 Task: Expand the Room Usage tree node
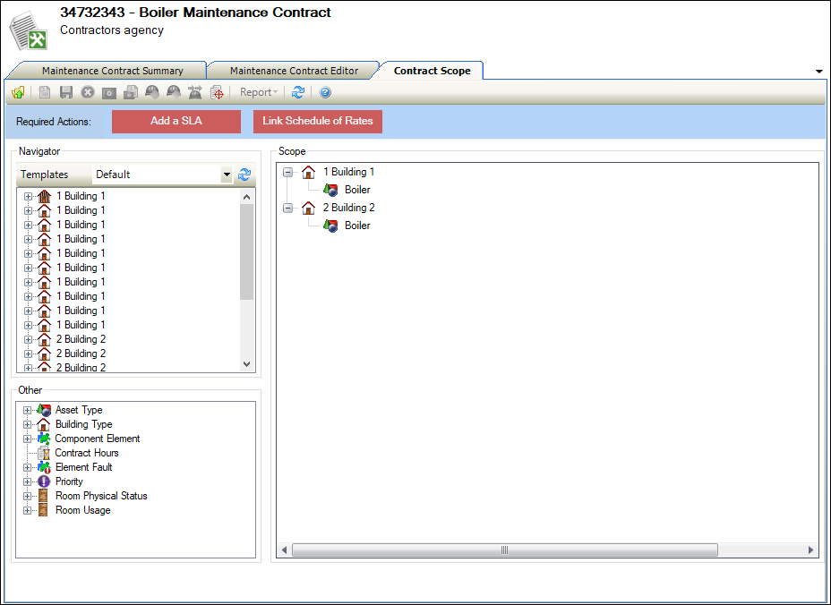click(28, 510)
